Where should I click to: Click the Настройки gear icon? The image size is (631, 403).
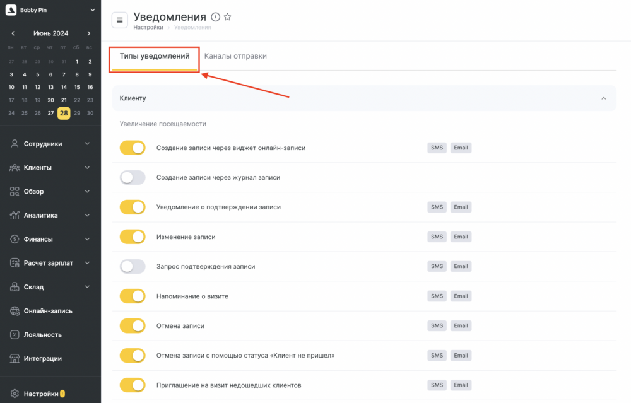[x=15, y=394]
